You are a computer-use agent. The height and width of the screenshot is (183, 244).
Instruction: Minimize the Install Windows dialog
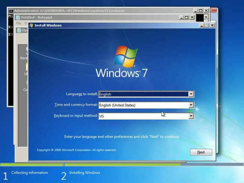click(x=202, y=25)
